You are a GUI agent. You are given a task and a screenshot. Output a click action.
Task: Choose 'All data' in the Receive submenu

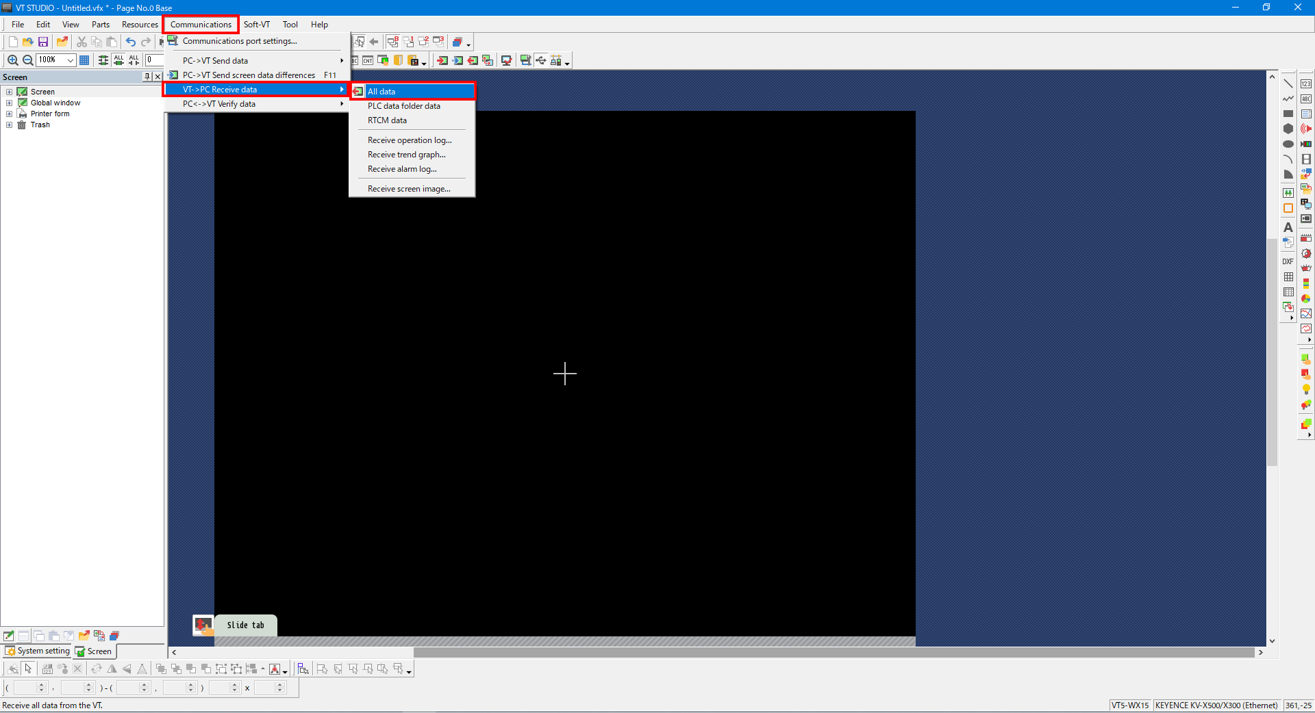coord(381,91)
